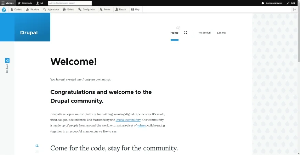Open My account link

(205, 33)
